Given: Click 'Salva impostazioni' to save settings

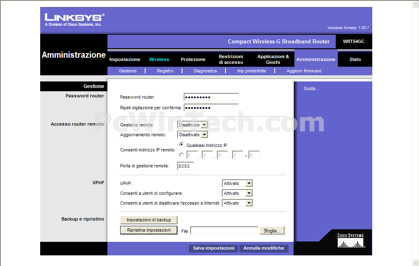Looking at the screenshot, I should click(214, 248).
